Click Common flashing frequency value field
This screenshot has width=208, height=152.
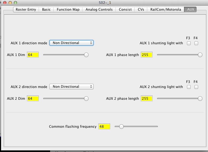(x=104, y=127)
